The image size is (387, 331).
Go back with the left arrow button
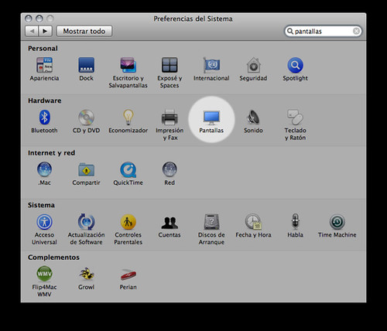point(32,31)
